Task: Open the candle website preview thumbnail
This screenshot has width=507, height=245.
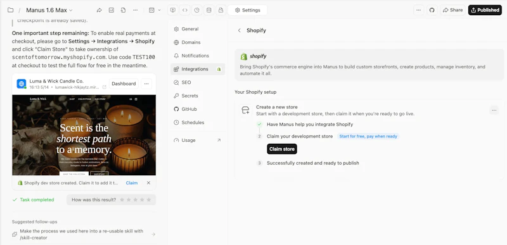Action: (84, 135)
